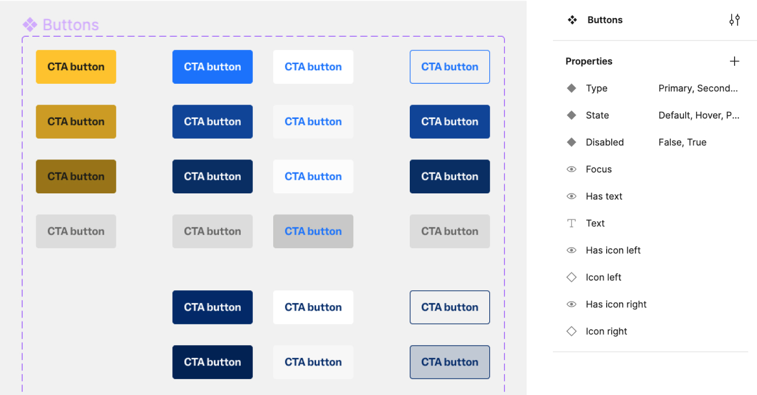The height and width of the screenshot is (395, 757).
Task: Click the eye icon of Has text property
Action: [572, 196]
